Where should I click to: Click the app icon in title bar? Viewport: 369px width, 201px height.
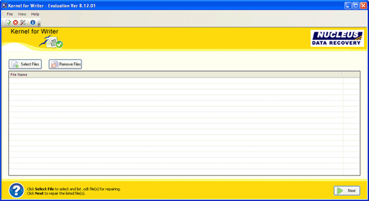pyautogui.click(x=4, y=5)
